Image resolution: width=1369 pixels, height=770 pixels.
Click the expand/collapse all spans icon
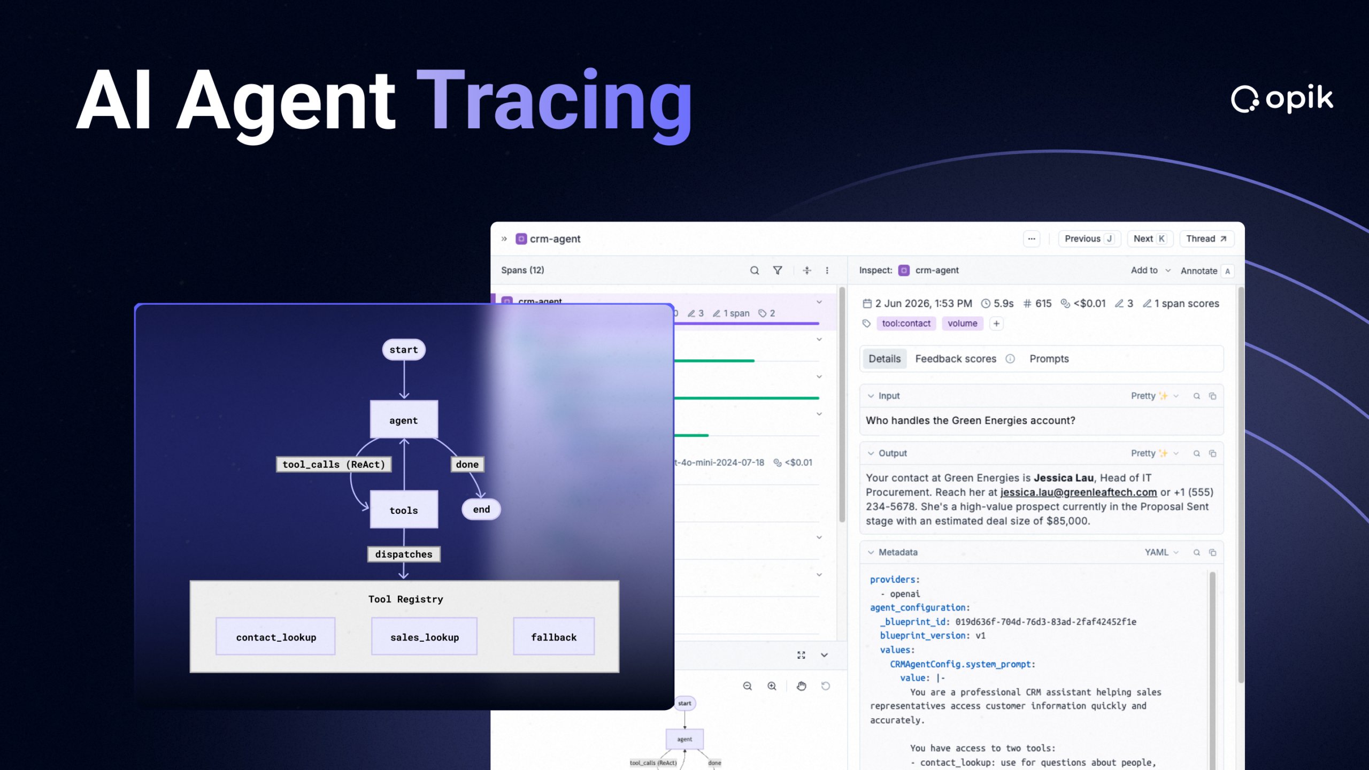pyautogui.click(x=807, y=271)
